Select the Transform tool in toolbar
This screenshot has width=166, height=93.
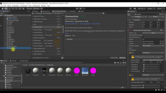tap(20, 9)
